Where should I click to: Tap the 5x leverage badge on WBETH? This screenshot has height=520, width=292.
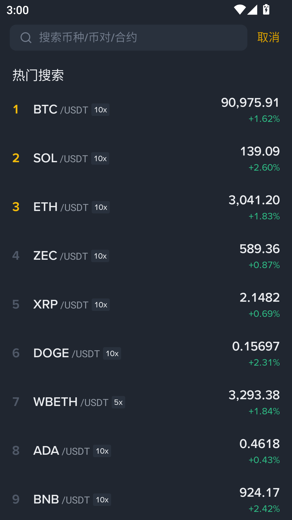click(118, 402)
